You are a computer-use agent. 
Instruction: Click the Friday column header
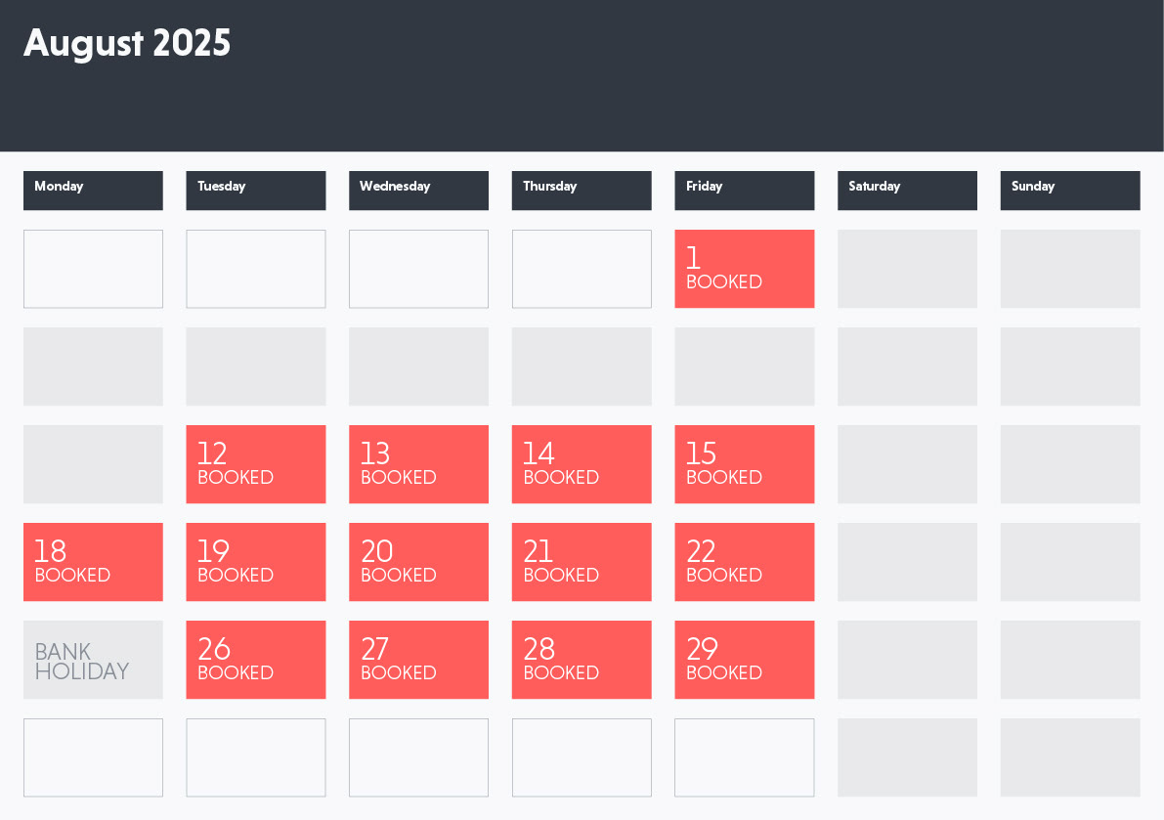[744, 190]
